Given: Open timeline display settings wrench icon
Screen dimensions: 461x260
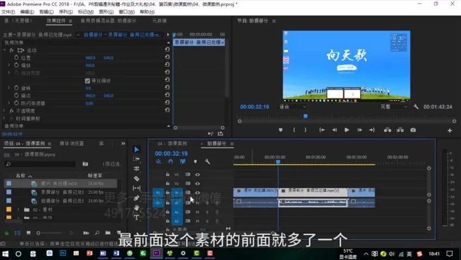Looking at the screenshot, I should [207, 162].
